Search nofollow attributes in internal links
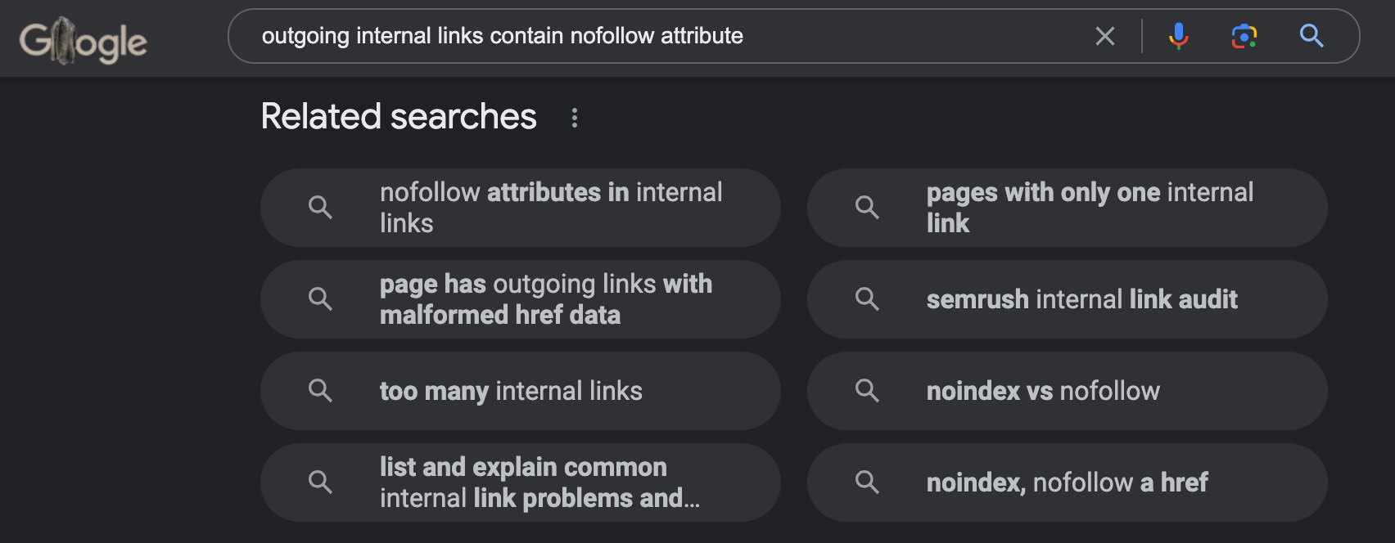This screenshot has width=1395, height=543. click(x=521, y=208)
